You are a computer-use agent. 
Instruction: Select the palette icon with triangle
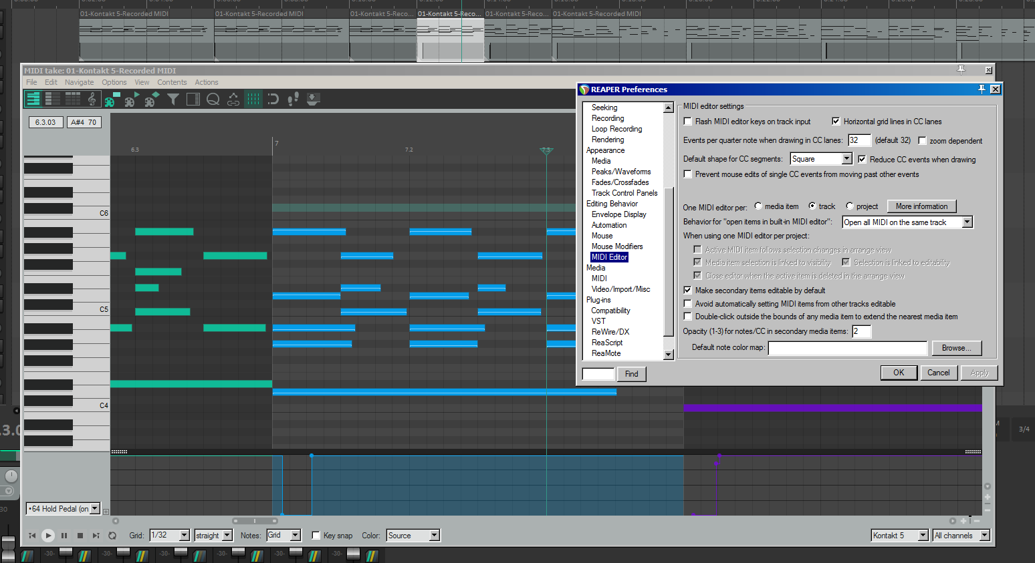[132, 100]
